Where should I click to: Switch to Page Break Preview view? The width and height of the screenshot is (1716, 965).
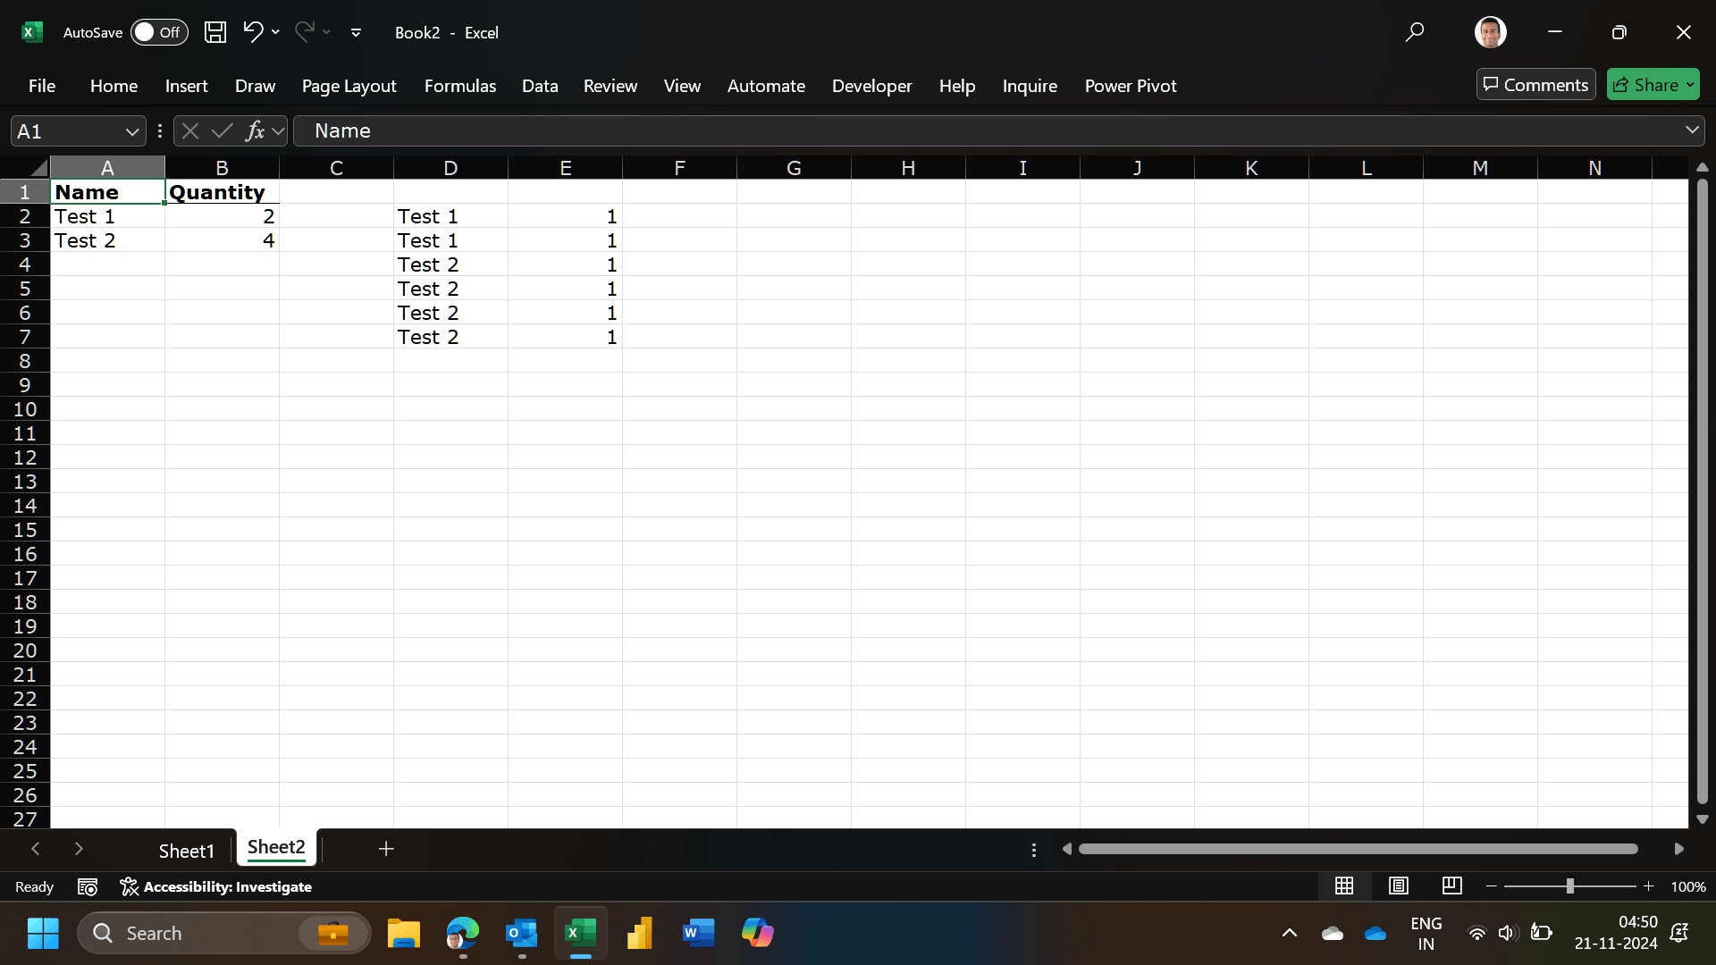point(1451,885)
